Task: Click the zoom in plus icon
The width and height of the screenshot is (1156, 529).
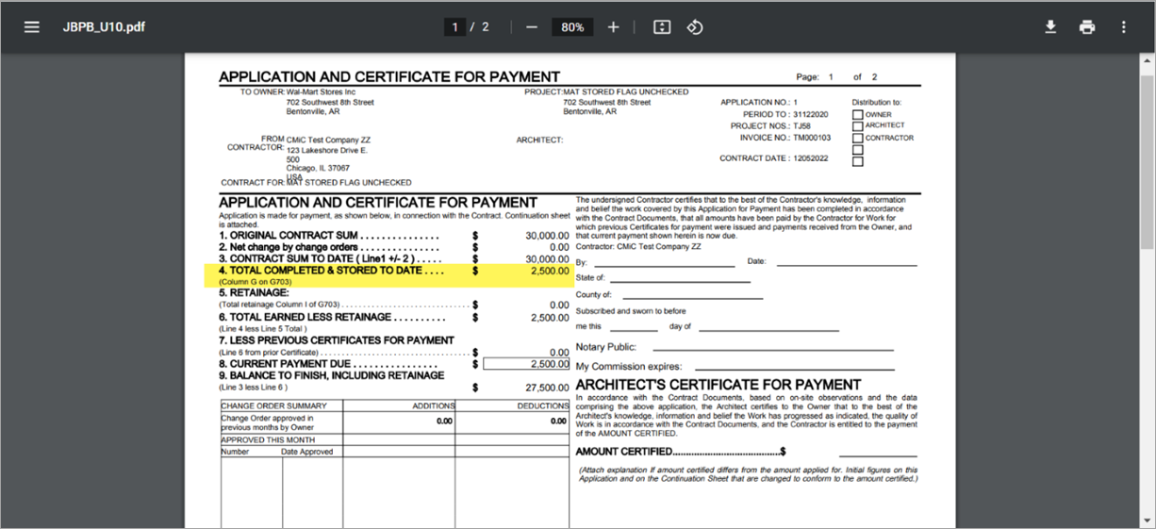Action: tap(614, 27)
